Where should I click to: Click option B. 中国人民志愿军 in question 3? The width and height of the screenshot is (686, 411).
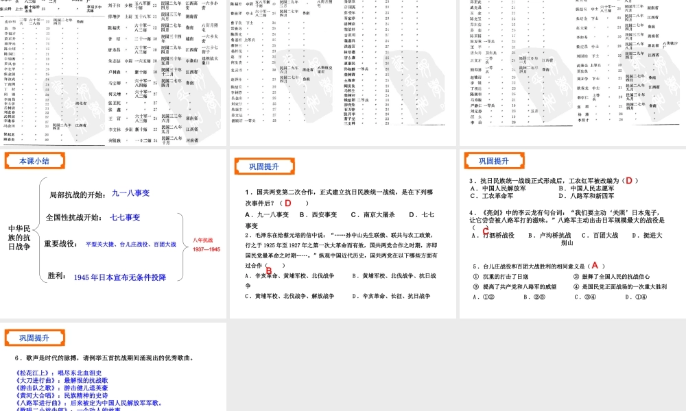587,188
